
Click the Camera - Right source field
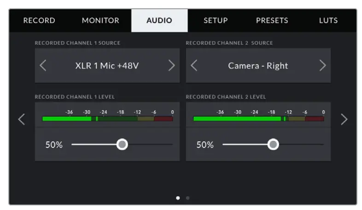tap(258, 66)
